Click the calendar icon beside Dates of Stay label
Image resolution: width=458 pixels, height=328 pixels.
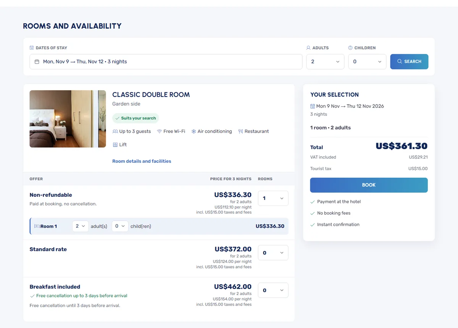[32, 48]
